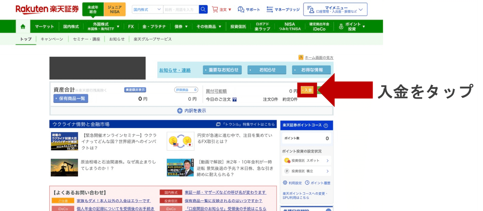The image size is (483, 211).
Task: Select ジュニアNISA account tab
Action: pyautogui.click(x=115, y=9)
